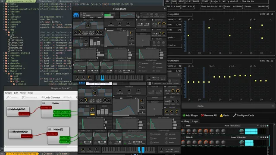The image size is (276, 155).
Task: Select next preset arrow in Helm (GUI)
Action: (102, 14)
